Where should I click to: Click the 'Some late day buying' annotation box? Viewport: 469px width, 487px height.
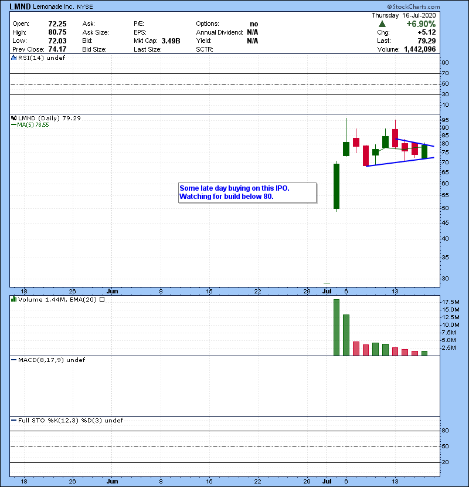click(x=247, y=192)
